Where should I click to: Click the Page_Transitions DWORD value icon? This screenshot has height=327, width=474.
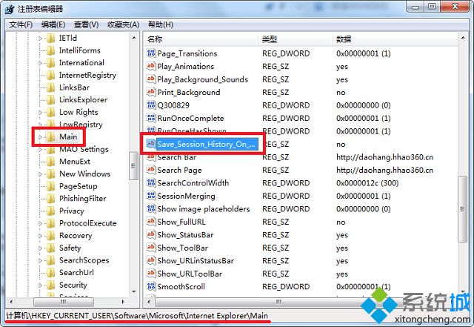click(150, 53)
